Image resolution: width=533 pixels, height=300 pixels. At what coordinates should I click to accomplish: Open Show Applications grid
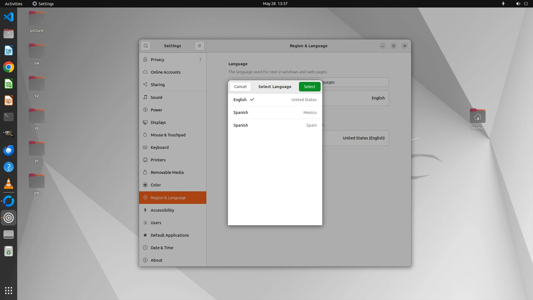(x=9, y=291)
